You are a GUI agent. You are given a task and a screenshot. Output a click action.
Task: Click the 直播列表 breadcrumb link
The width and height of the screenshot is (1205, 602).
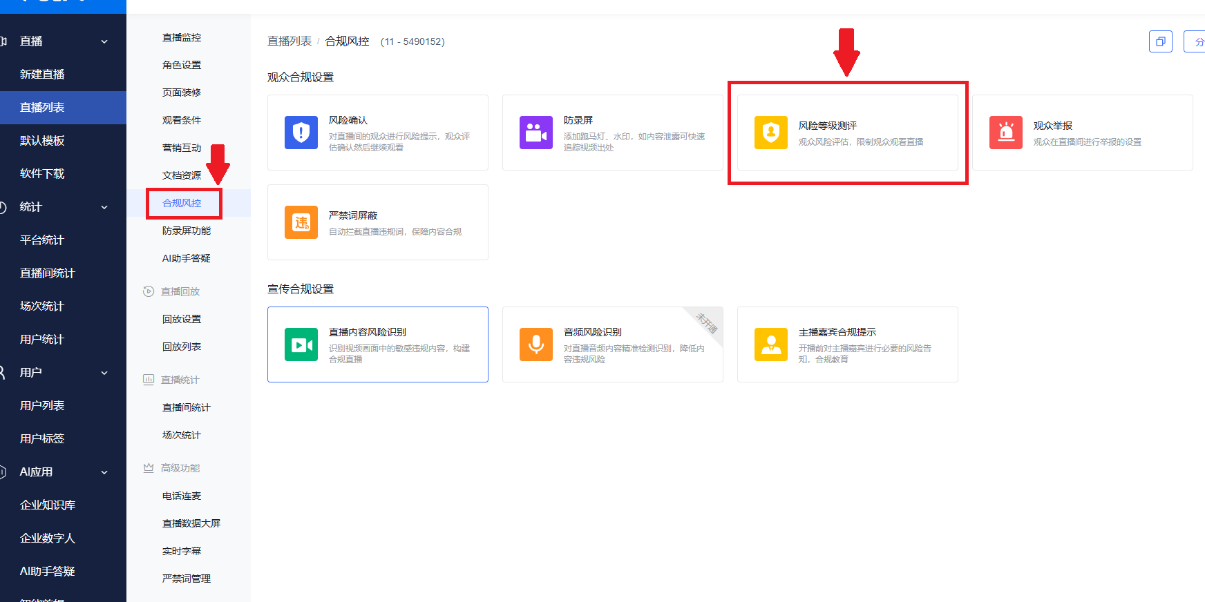pos(290,41)
